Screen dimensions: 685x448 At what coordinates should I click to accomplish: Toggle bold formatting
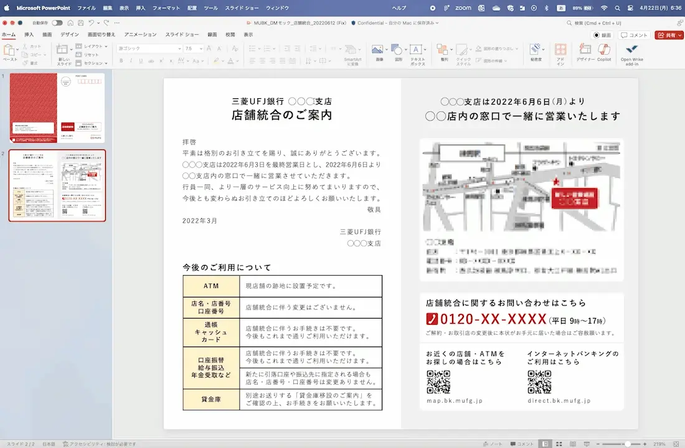tap(121, 61)
